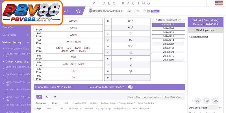226x113 pixels.
Task: Select historical draw 20260721
Action: (x=168, y=36)
